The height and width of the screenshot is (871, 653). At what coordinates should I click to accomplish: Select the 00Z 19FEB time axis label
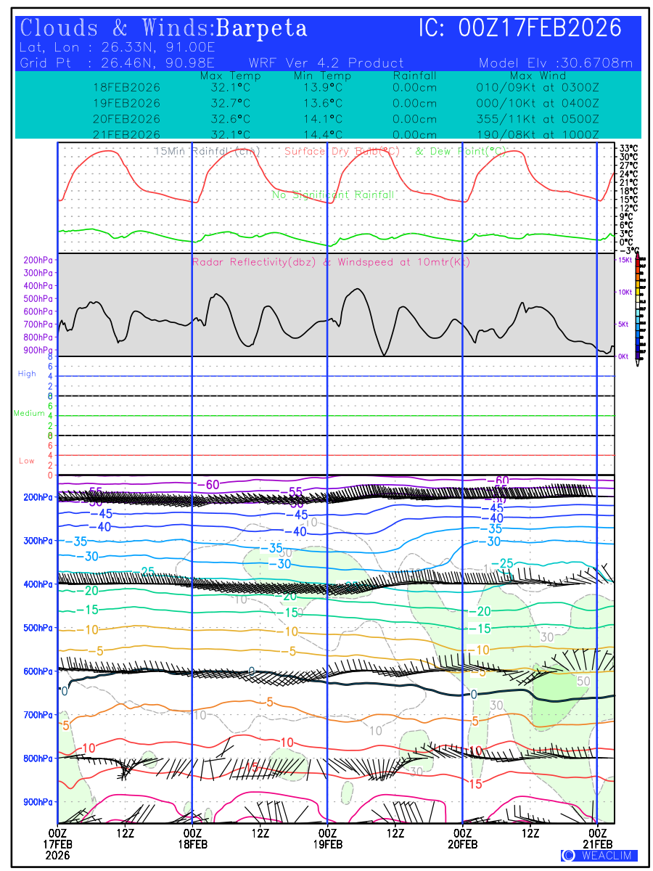pos(327,838)
